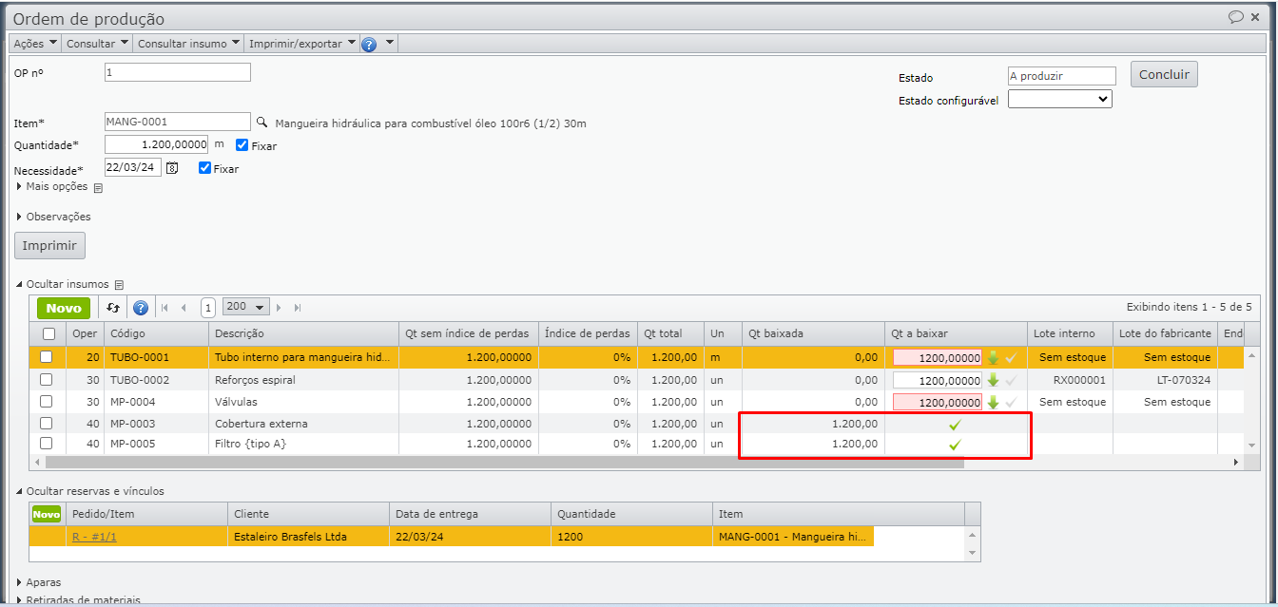Click small Novo icon in reservas table header
Image resolution: width=1278 pixels, height=607 pixels.
coord(47,514)
